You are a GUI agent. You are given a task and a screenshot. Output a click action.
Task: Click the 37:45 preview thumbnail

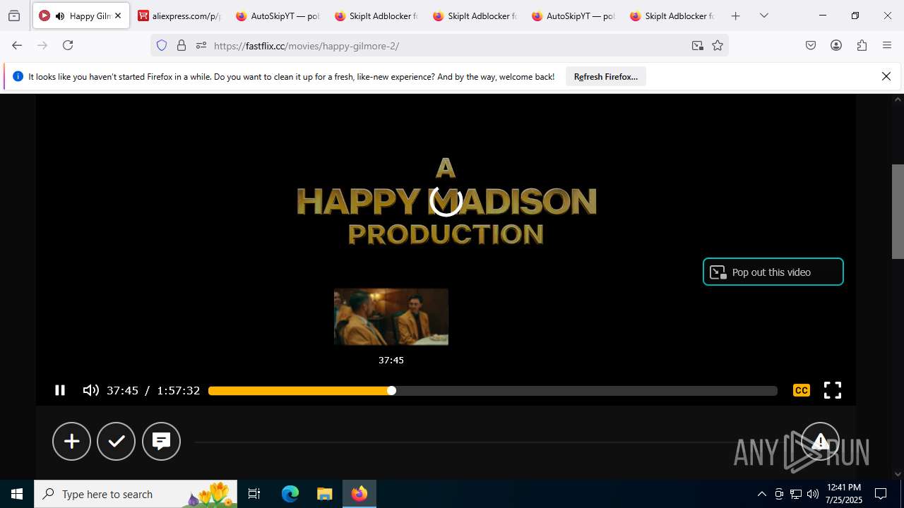click(x=391, y=317)
